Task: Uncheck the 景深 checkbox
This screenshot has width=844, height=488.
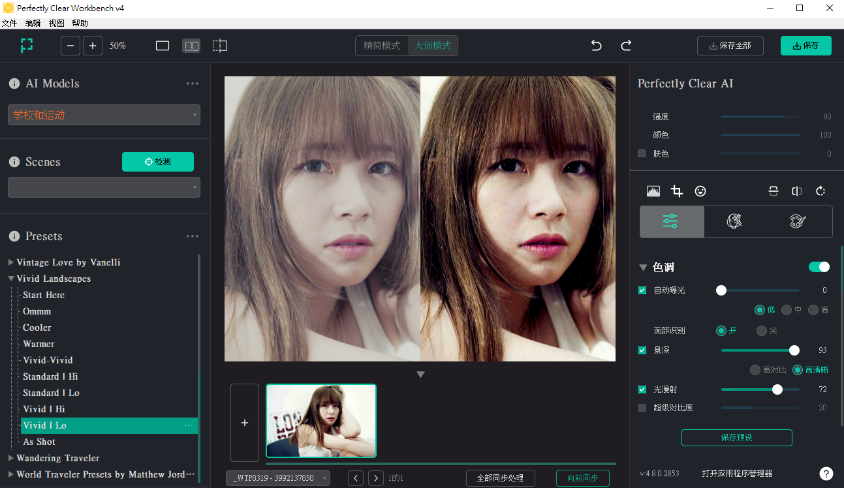Action: point(642,350)
